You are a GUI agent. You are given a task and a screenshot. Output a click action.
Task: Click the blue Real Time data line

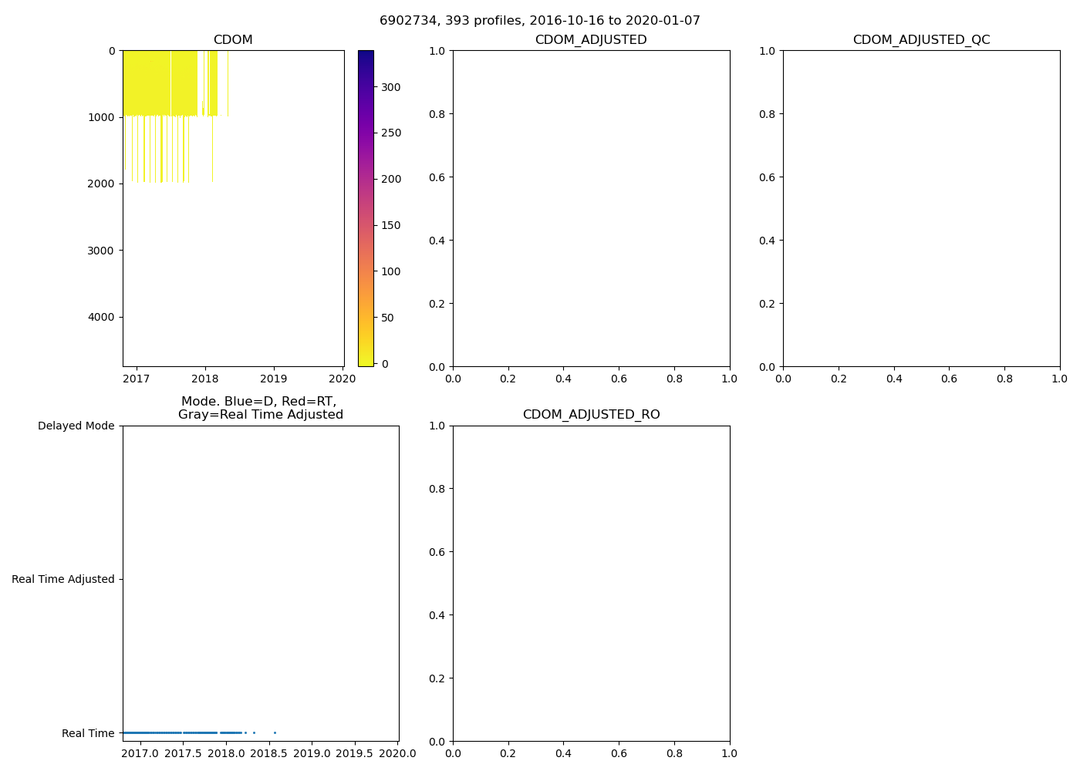point(154,732)
